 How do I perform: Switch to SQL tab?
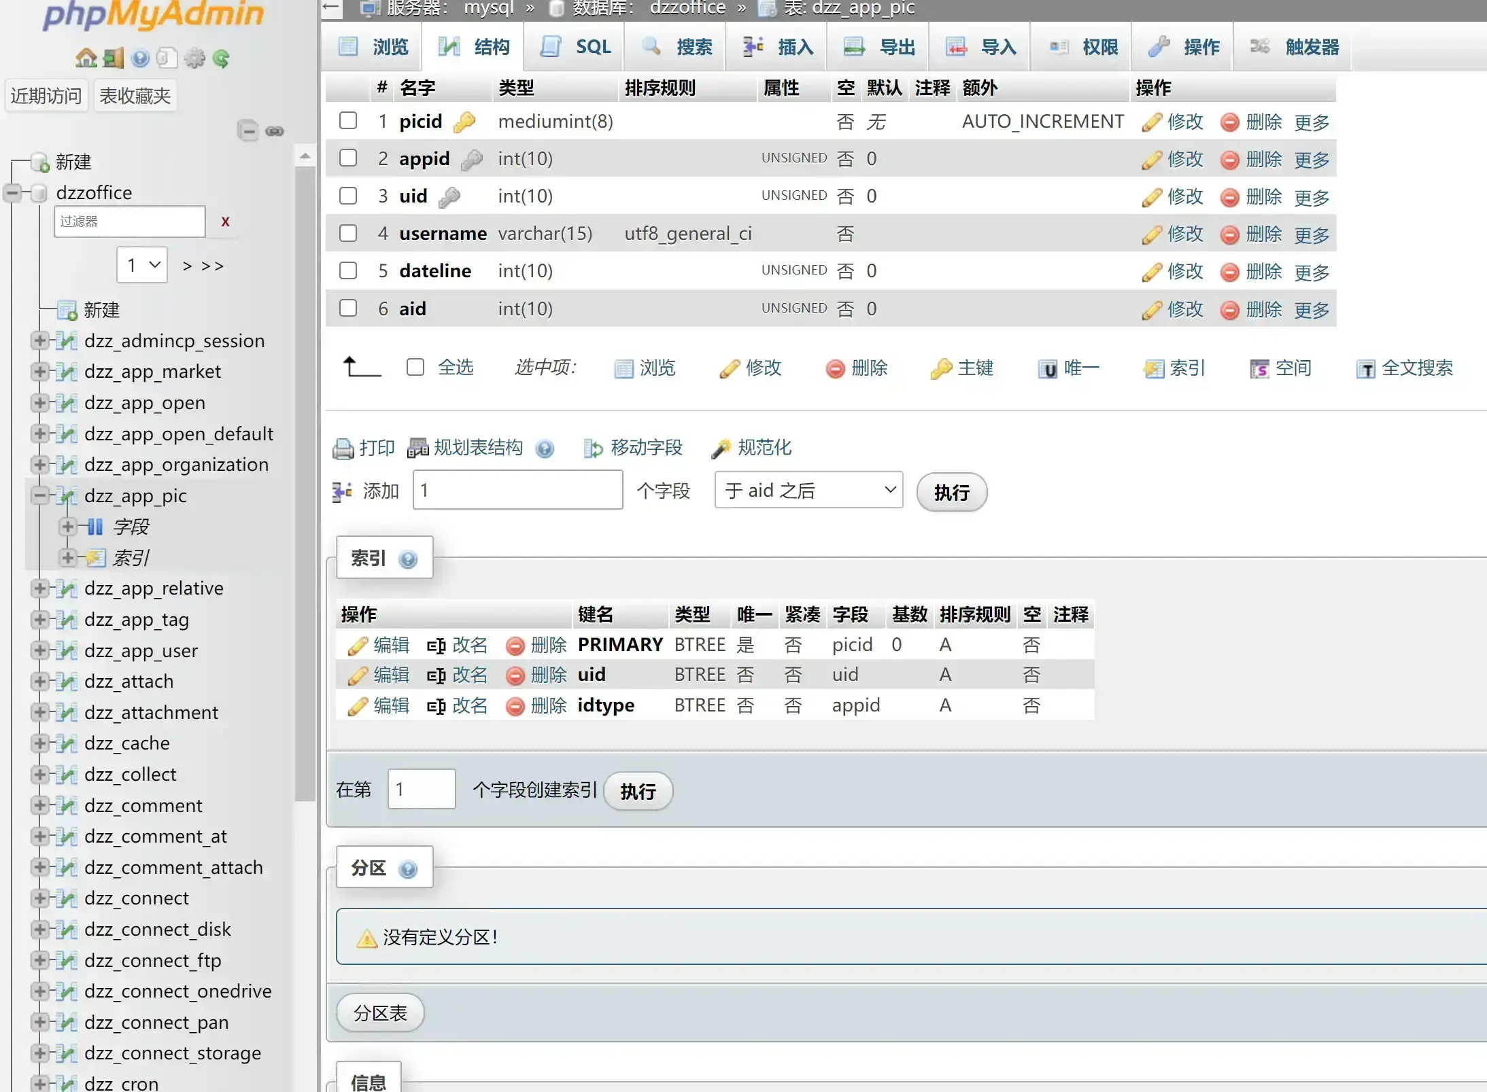pyautogui.click(x=575, y=47)
